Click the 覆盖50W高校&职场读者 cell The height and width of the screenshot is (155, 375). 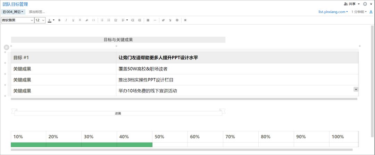pyautogui.click(x=237, y=69)
